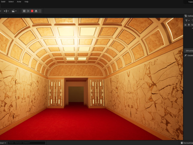193x145 pixels.
Task: Click inside the console command field
Action: click(x=27, y=143)
